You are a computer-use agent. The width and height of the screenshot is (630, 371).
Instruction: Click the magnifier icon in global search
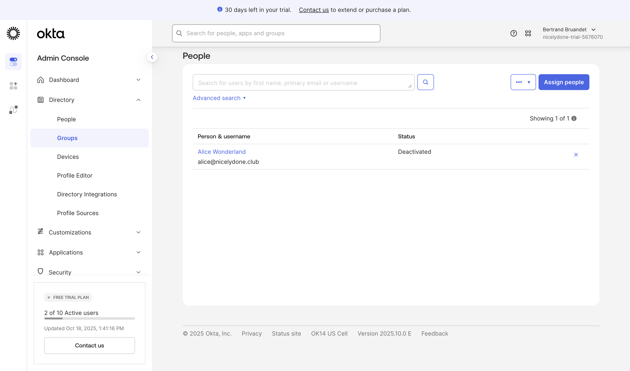179,33
